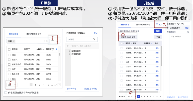This screenshot has width=193, height=101.
Task: Go to next page arrow after page 17
Action: click(x=59, y=85)
